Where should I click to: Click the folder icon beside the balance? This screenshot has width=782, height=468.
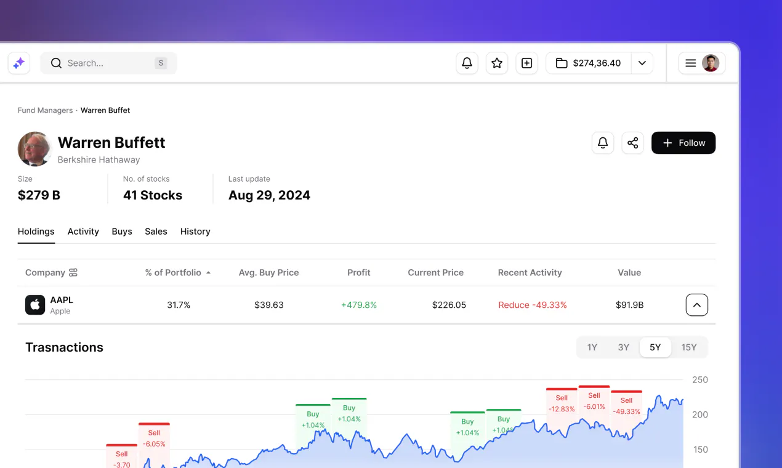tap(561, 63)
